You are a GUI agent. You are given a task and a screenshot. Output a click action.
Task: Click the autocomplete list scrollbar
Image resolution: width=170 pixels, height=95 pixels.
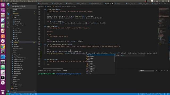click(x=115, y=58)
